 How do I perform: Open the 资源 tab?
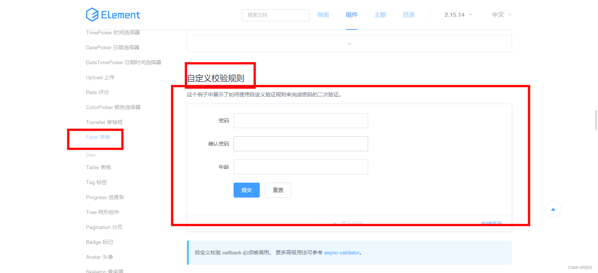click(409, 15)
